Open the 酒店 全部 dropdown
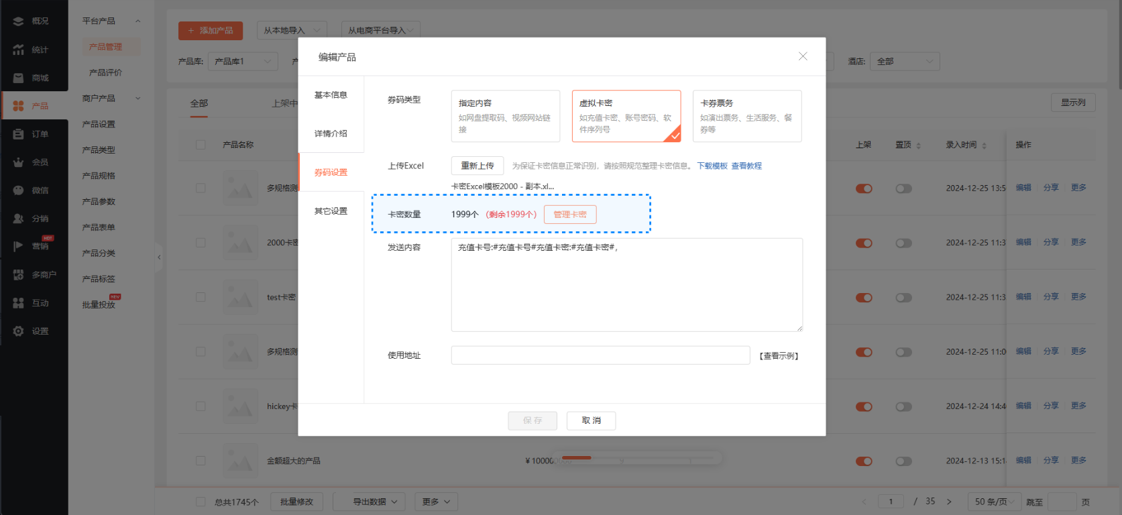Screen dimensions: 1122x515 905,61
